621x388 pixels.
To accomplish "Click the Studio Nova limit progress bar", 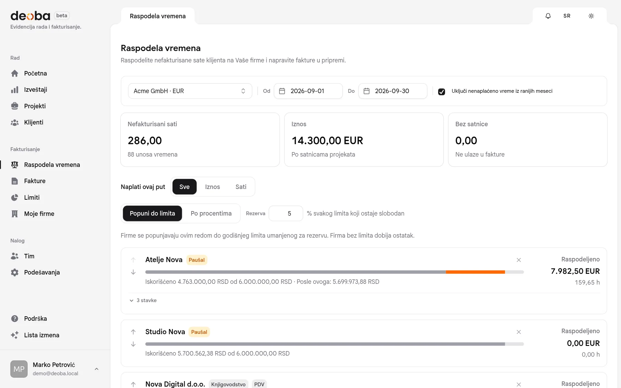I will pyautogui.click(x=334, y=344).
